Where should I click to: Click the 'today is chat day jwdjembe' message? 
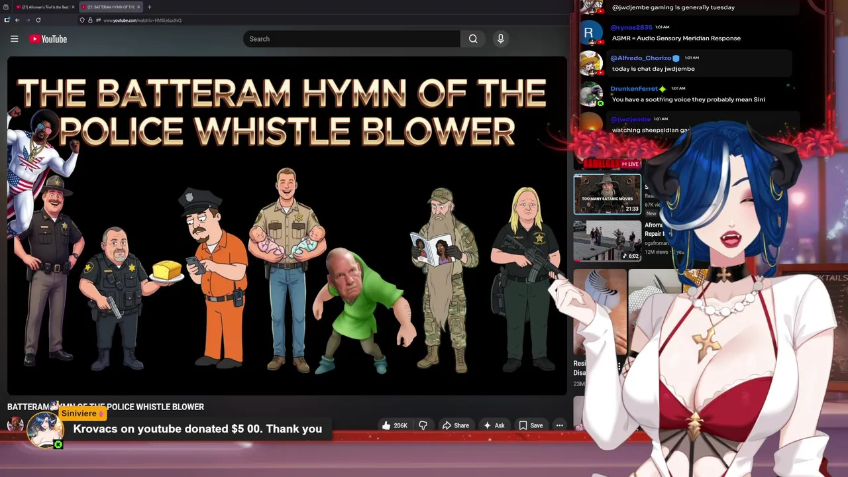pyautogui.click(x=653, y=69)
